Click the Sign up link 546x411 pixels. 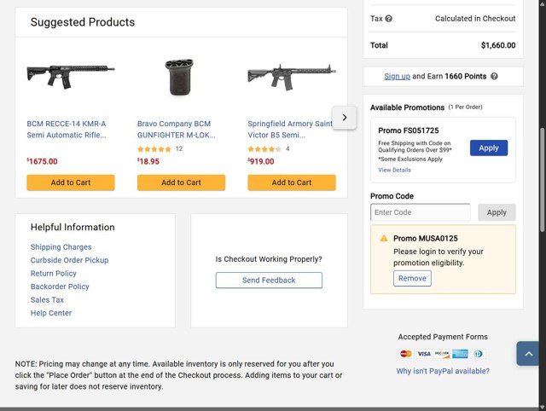tap(397, 77)
